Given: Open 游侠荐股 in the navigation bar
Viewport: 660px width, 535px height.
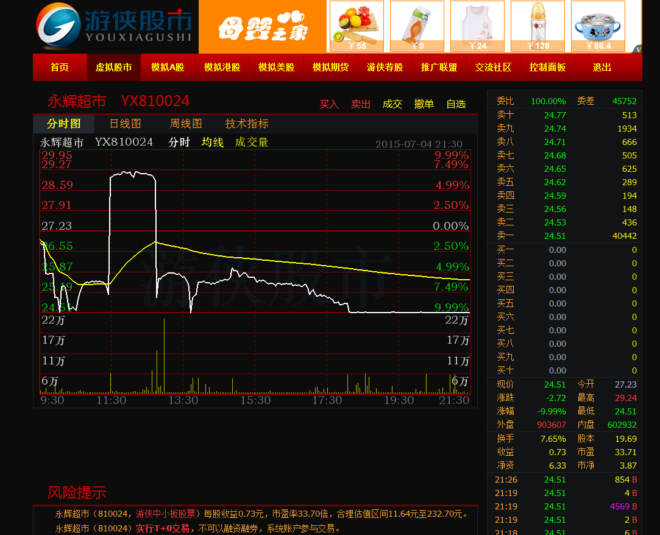Looking at the screenshot, I should (x=385, y=68).
